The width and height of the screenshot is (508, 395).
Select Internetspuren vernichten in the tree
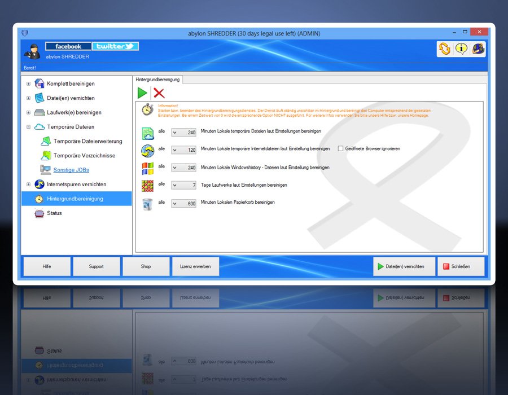point(76,184)
